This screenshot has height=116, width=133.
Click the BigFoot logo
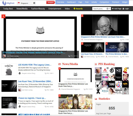(8, 3)
